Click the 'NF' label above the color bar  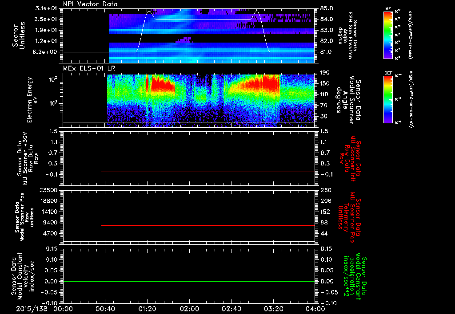[388, 9]
